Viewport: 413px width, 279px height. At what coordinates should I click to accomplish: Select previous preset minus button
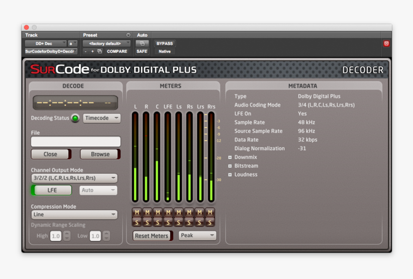tap(85, 51)
